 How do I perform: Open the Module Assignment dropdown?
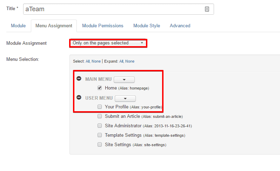click(108, 43)
